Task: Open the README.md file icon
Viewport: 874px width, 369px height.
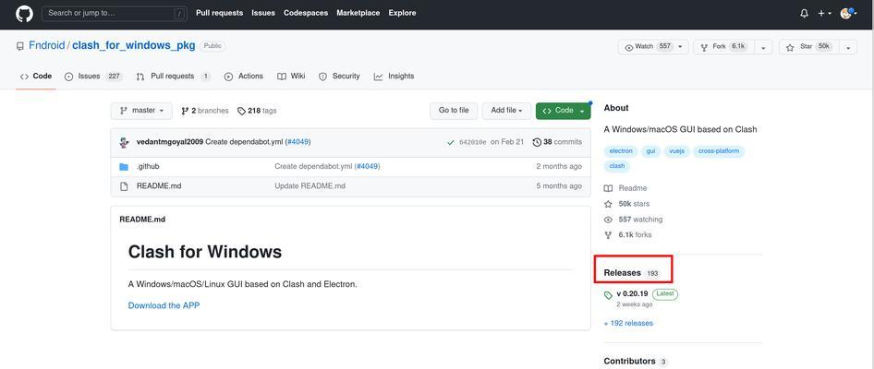Action: point(124,186)
